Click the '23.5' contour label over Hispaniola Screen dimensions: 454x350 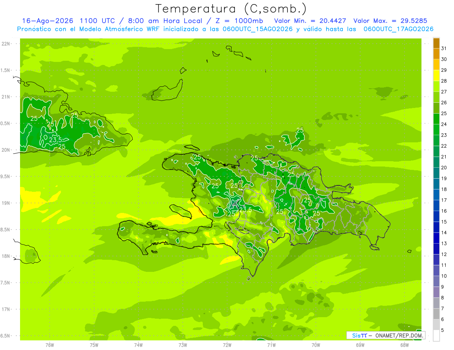tap(245, 209)
